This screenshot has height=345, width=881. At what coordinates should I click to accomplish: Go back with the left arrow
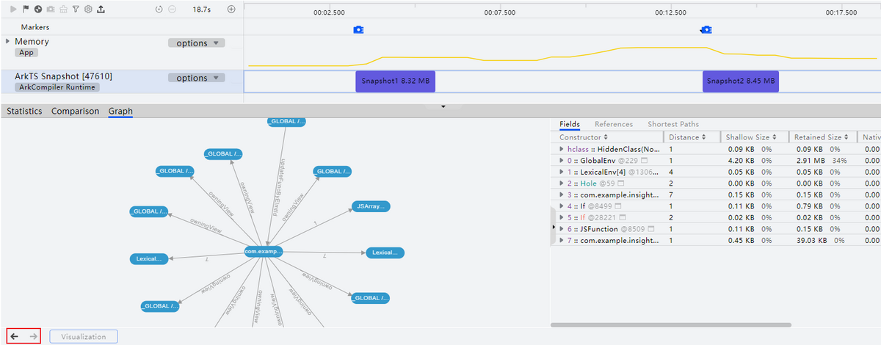coord(15,336)
